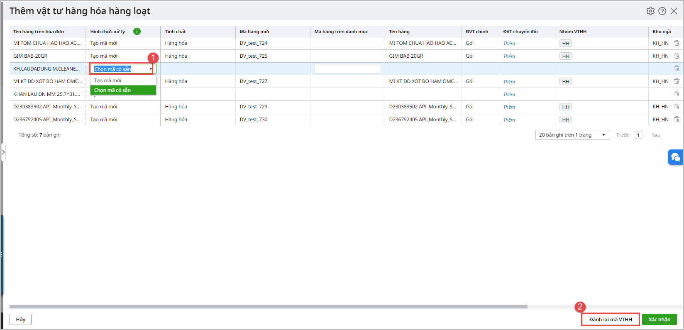
Task: Open the 20 bản ghi trên 1 trang dropdown
Action: pos(572,135)
